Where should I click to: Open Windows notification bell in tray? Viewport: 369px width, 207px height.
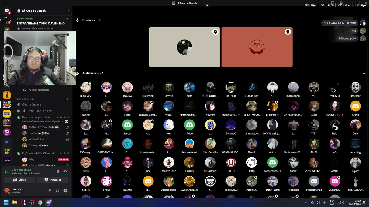click(x=364, y=202)
